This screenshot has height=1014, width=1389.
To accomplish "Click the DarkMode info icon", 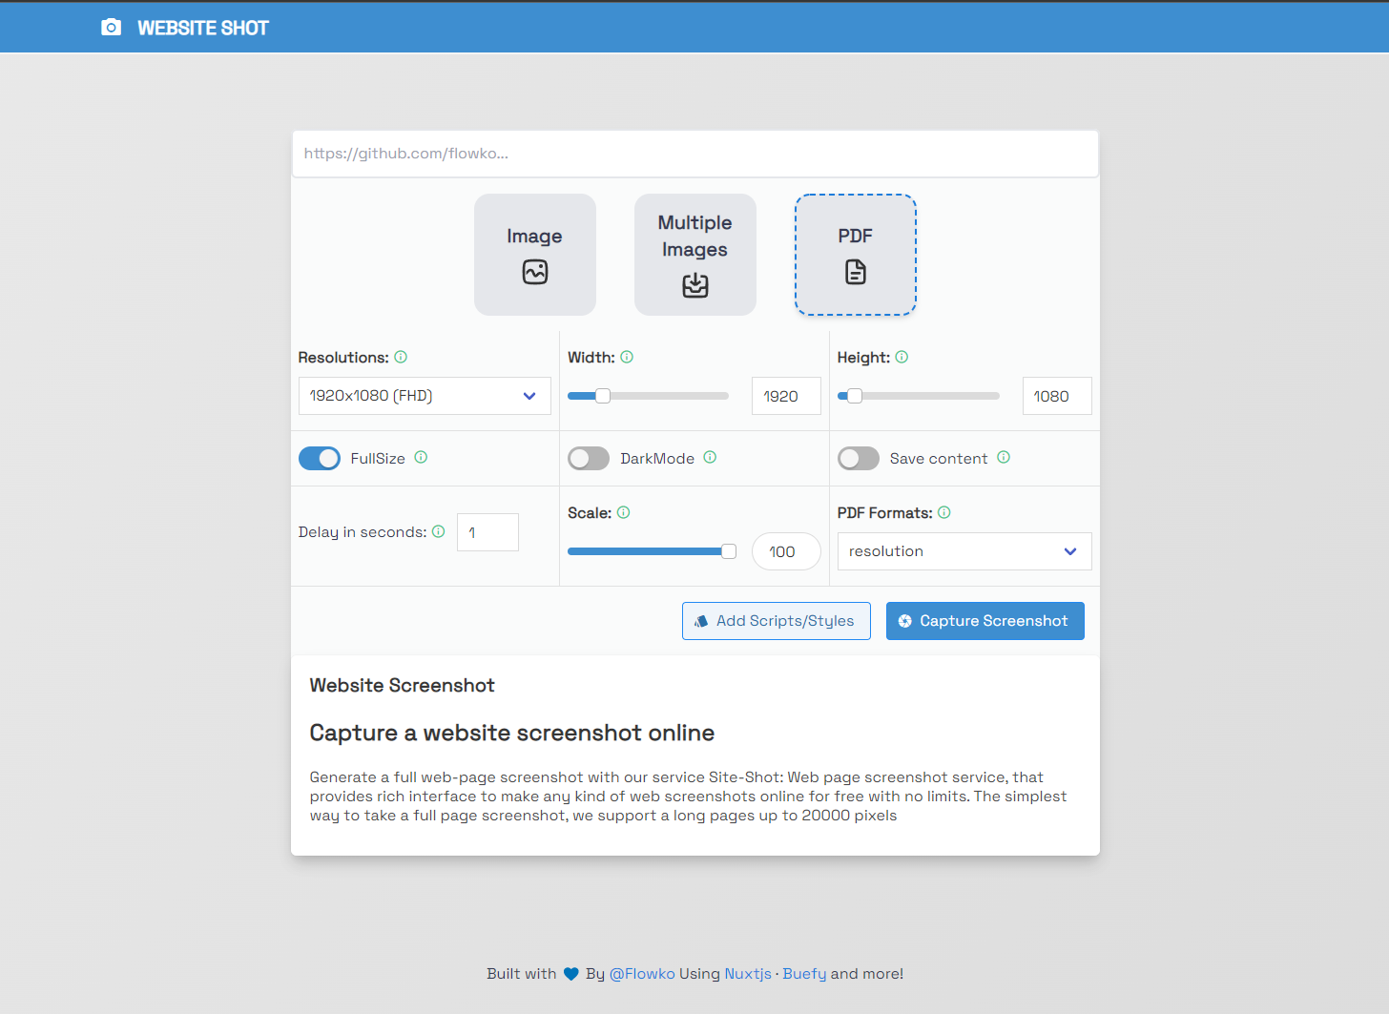I will 710,458.
